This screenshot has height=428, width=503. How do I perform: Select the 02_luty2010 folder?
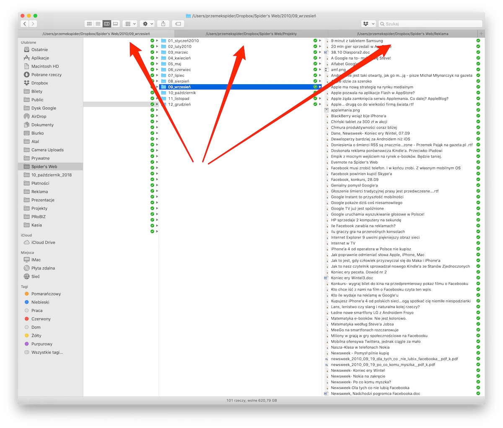(x=241, y=47)
